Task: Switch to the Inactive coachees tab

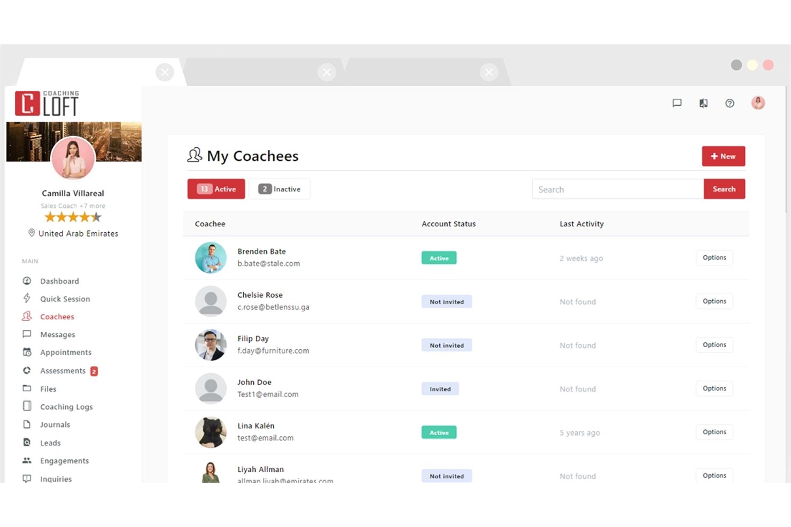Action: [279, 189]
